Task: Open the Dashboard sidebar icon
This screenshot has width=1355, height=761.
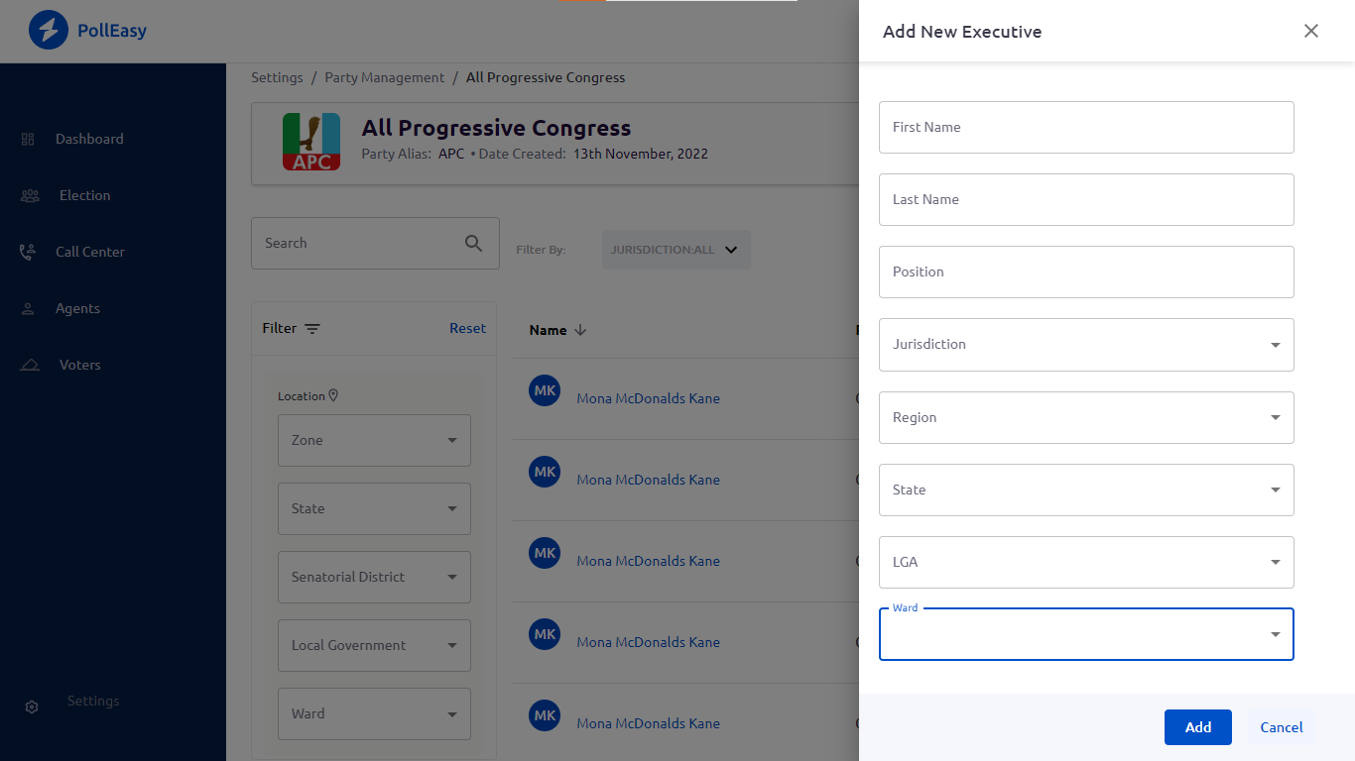Action: coord(28,140)
